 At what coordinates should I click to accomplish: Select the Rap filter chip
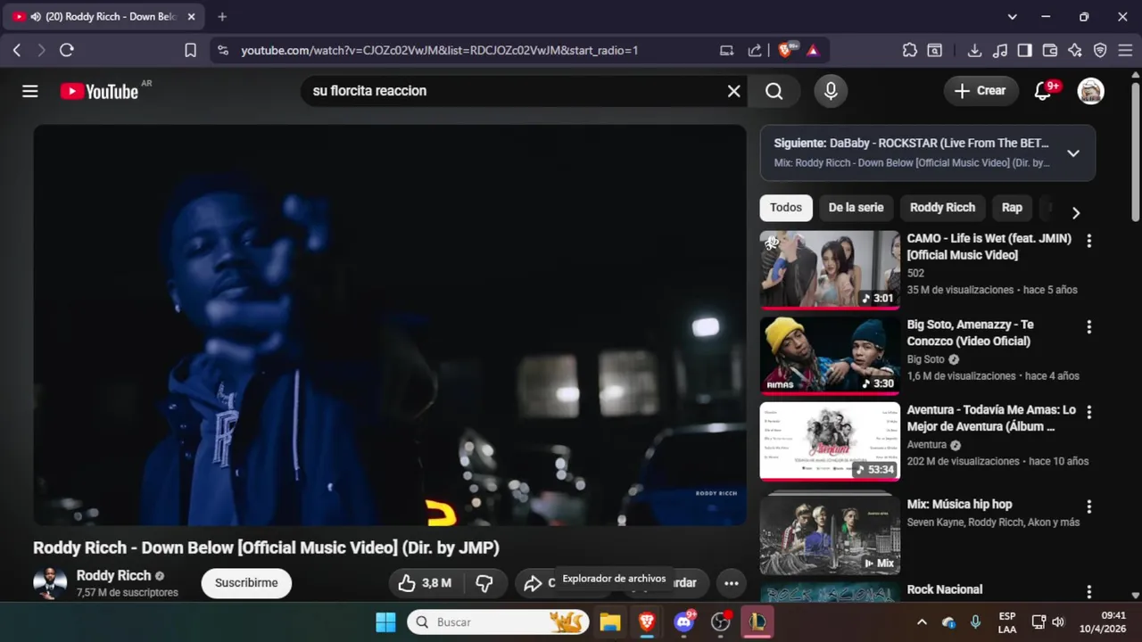[1012, 208]
